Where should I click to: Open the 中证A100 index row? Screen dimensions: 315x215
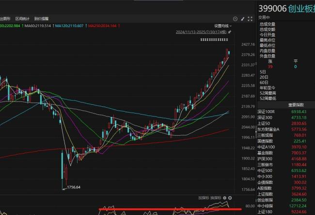coord(286,147)
